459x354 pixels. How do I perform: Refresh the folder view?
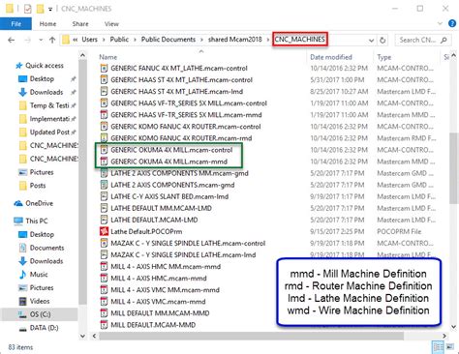click(382, 41)
